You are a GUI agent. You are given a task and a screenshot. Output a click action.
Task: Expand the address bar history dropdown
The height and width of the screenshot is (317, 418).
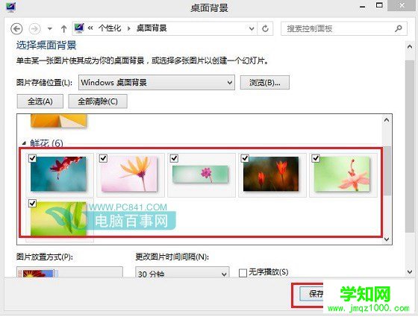click(x=252, y=28)
